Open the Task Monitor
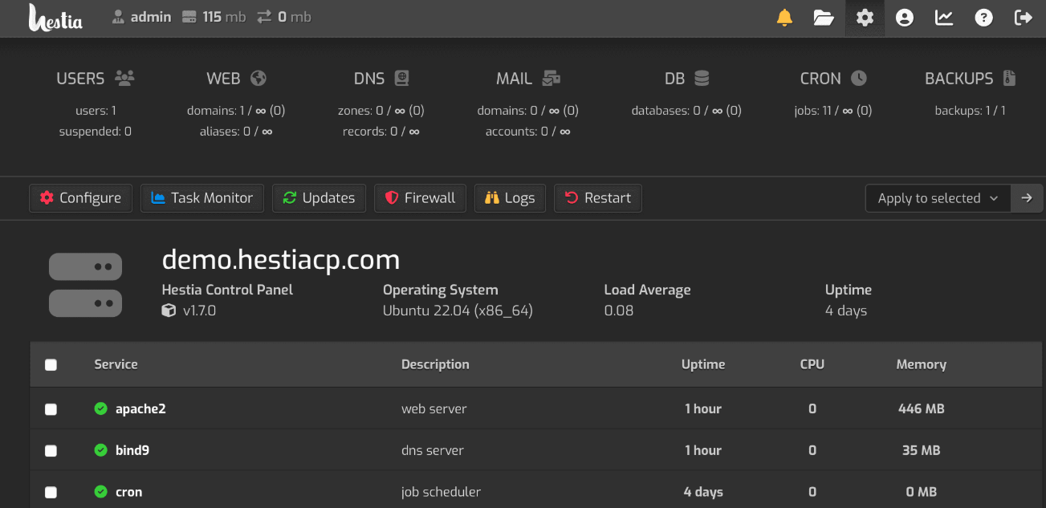This screenshot has width=1046, height=508. click(202, 198)
